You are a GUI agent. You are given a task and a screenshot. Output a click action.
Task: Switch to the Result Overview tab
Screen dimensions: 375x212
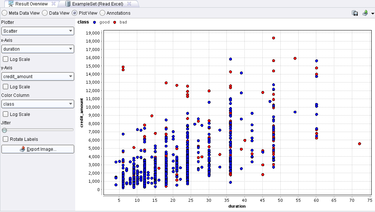pos(31,4)
